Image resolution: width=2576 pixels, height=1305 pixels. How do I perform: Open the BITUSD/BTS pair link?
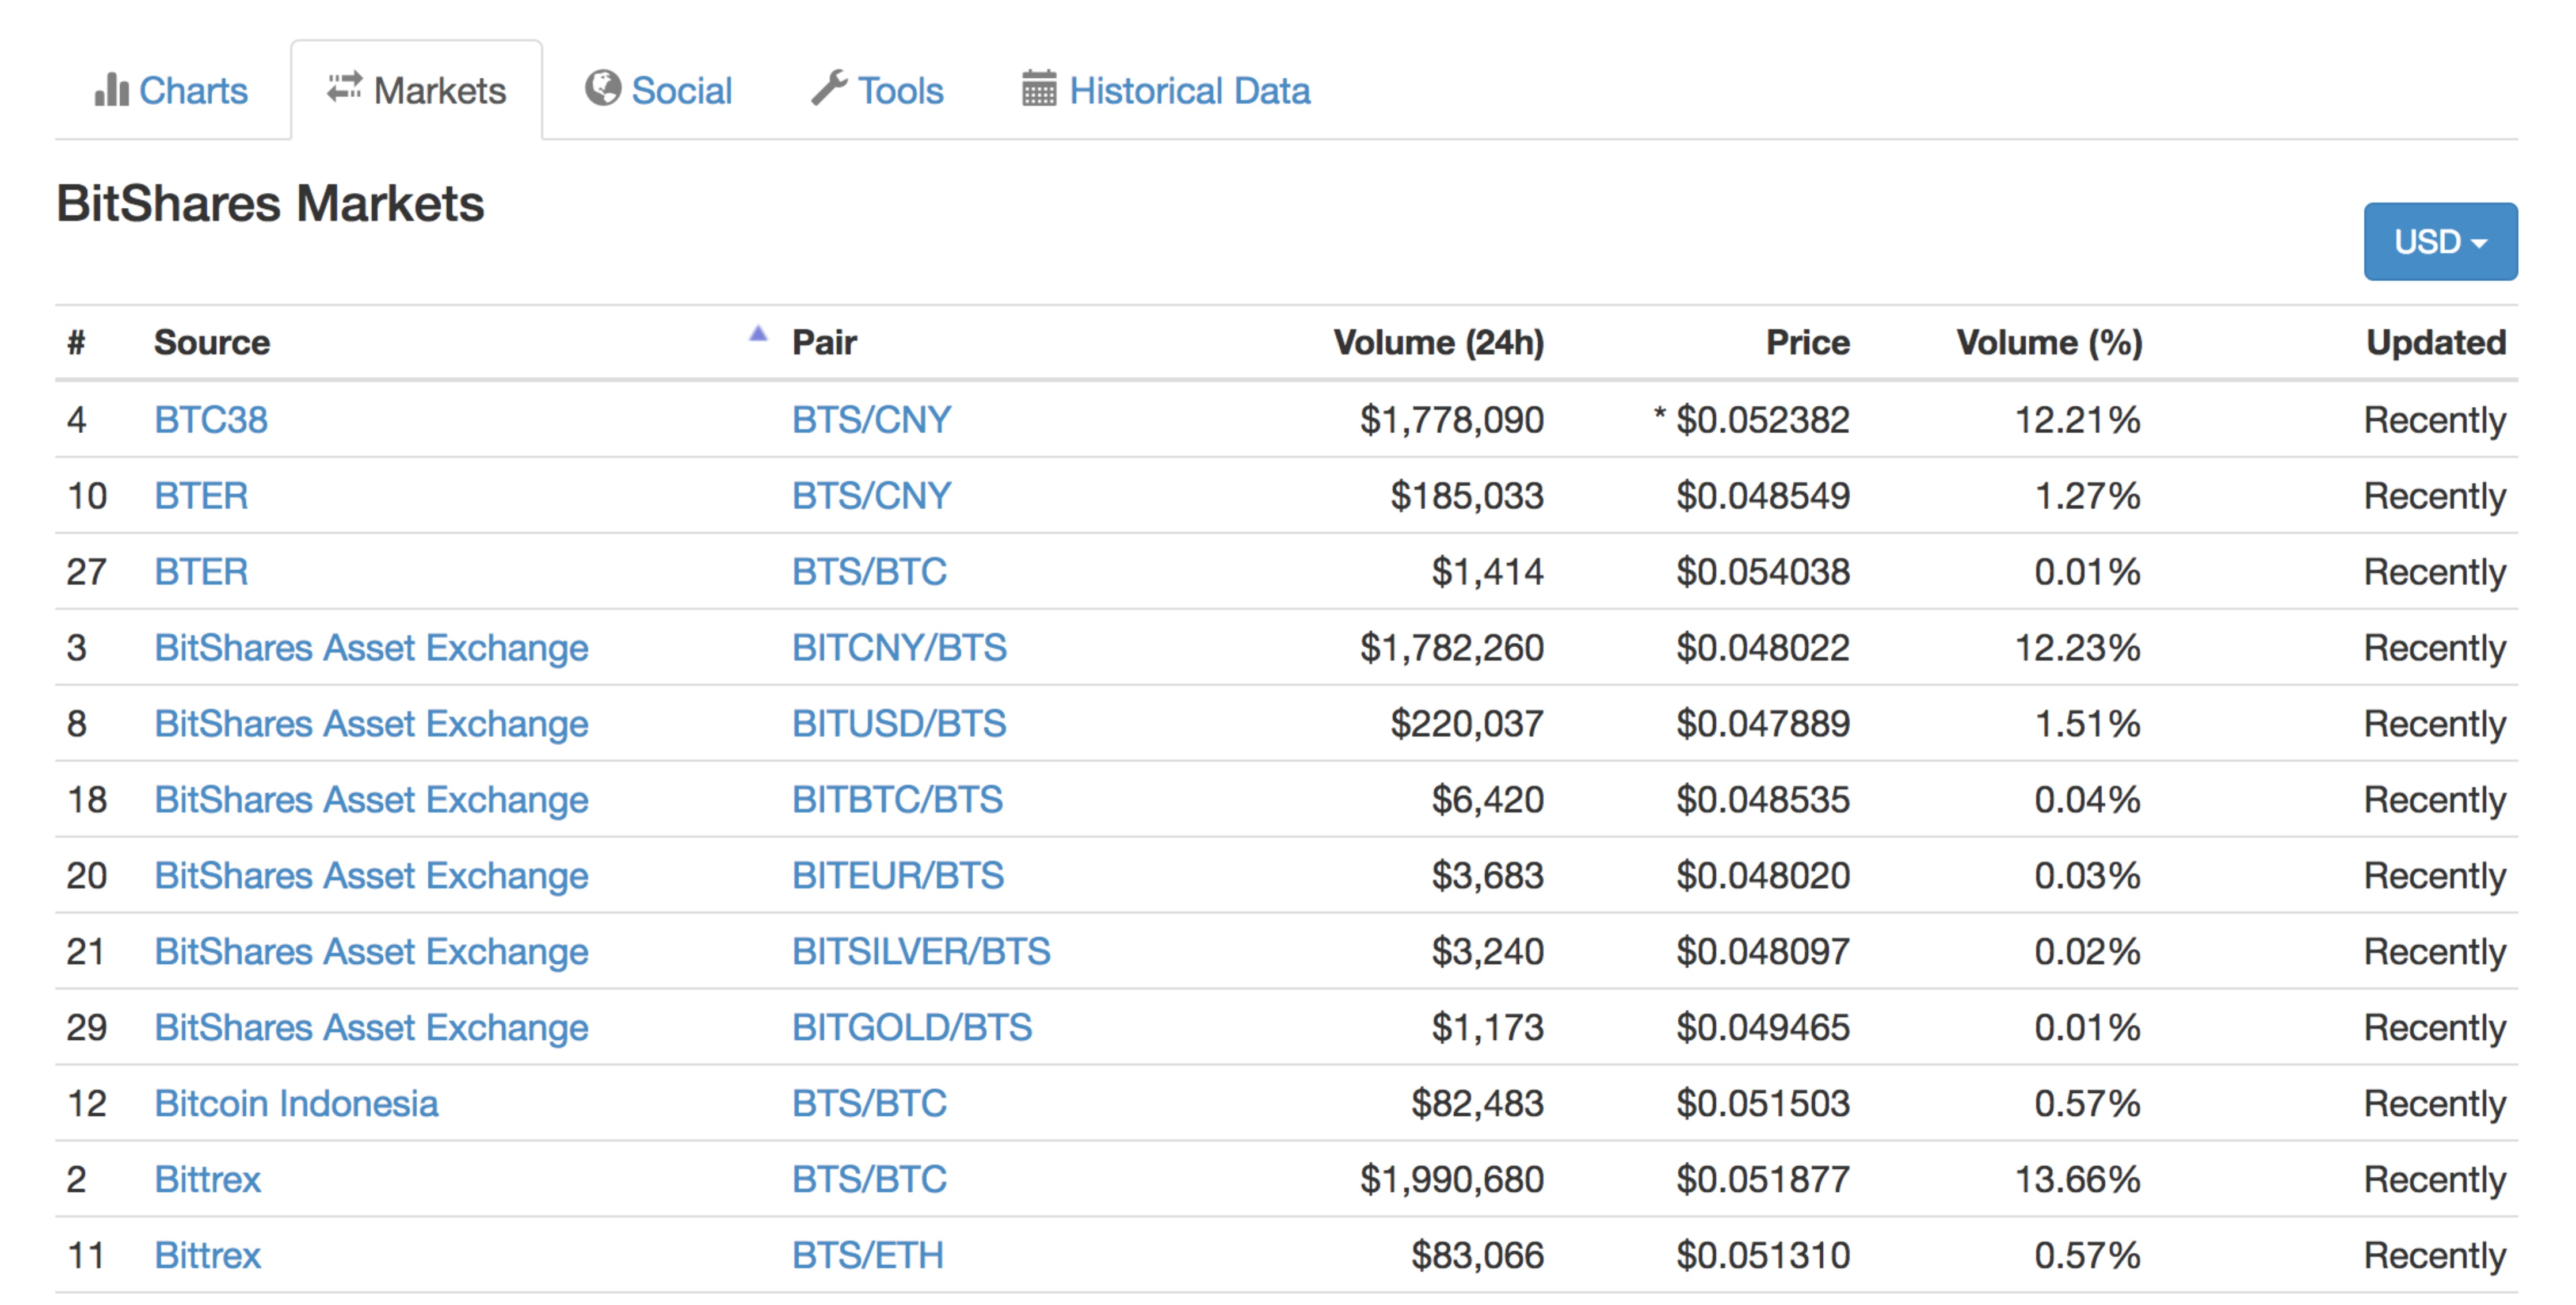pos(899,724)
